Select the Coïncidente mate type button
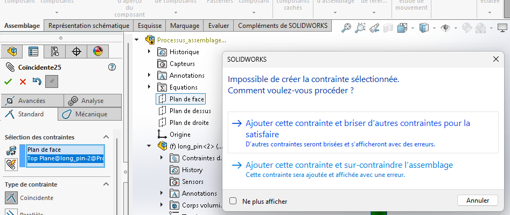This screenshot has width=510, height=215. (11, 198)
